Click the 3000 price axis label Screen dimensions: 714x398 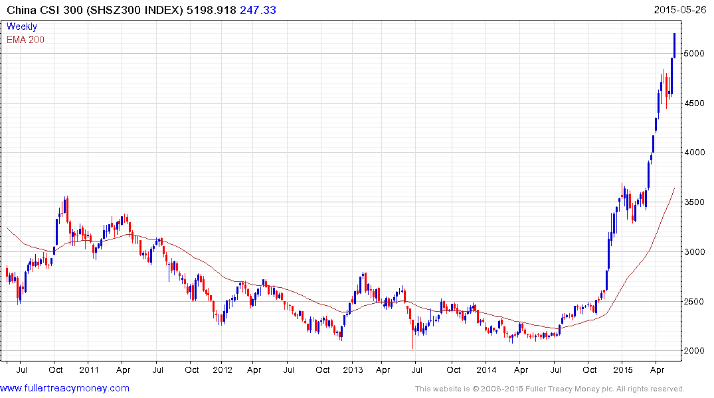click(695, 251)
